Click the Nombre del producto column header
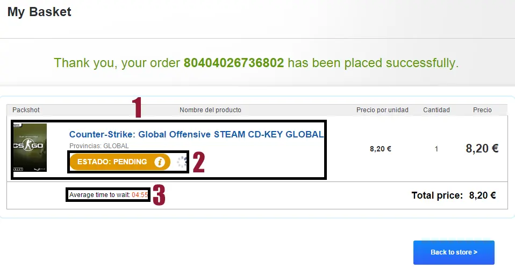Screen dimensions: 515x269 (210, 110)
